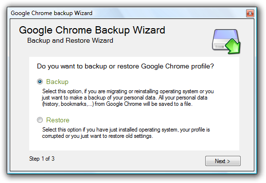This screenshot has width=266, height=183.
Task: Click the Next > button
Action: [x=223, y=161]
